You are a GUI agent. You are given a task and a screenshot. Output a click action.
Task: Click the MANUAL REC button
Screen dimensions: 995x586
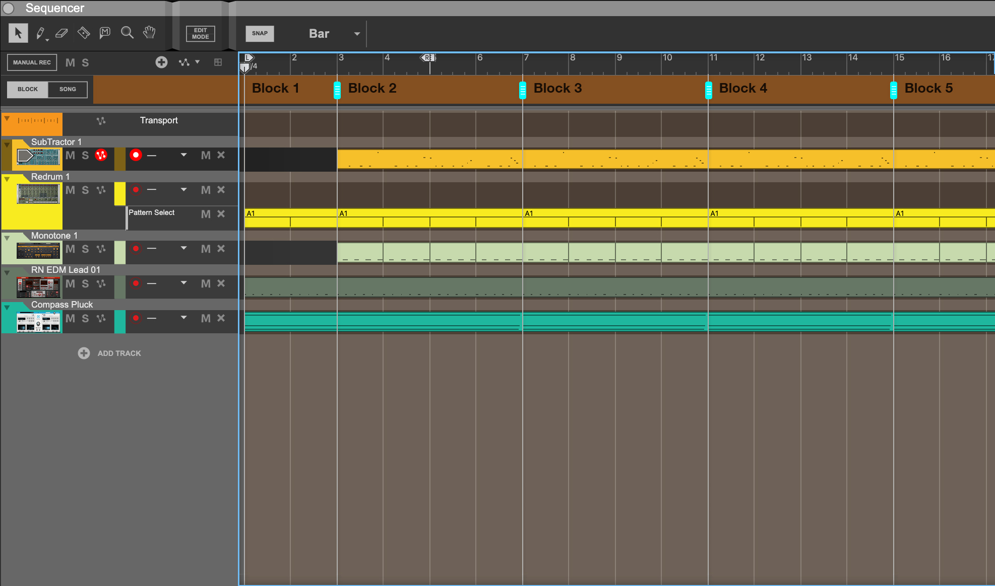(x=32, y=62)
